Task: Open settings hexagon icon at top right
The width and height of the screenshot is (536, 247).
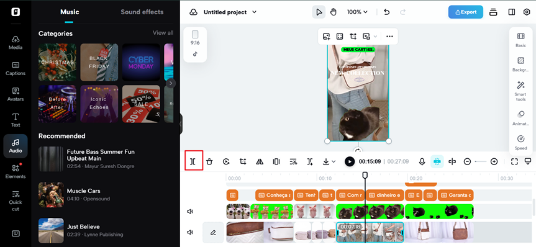Action: coord(527,12)
